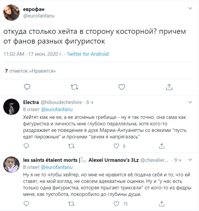Like the main tweet by еврофан
The image size is (199, 211).
(x=122, y=87)
